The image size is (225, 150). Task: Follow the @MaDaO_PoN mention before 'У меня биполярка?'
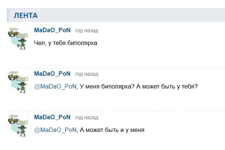click(55, 87)
